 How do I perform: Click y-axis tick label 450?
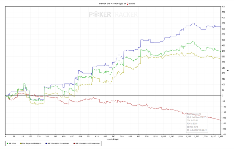click(224, 46)
